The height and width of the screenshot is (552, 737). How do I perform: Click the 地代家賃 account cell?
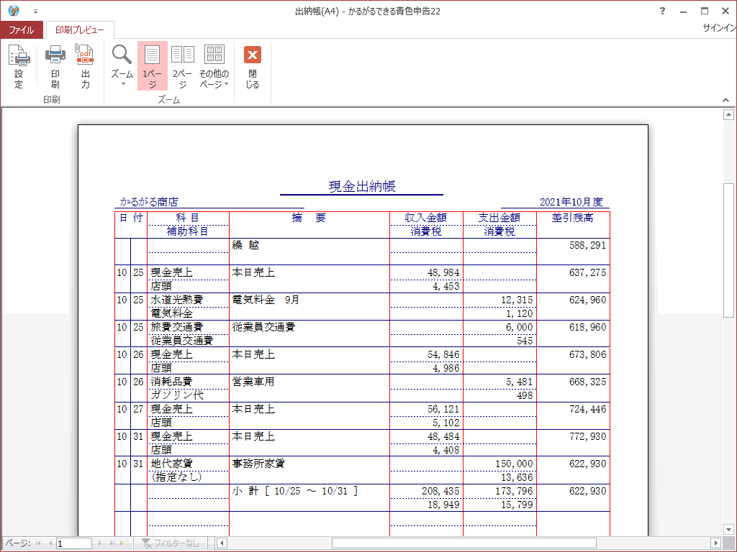point(171,464)
